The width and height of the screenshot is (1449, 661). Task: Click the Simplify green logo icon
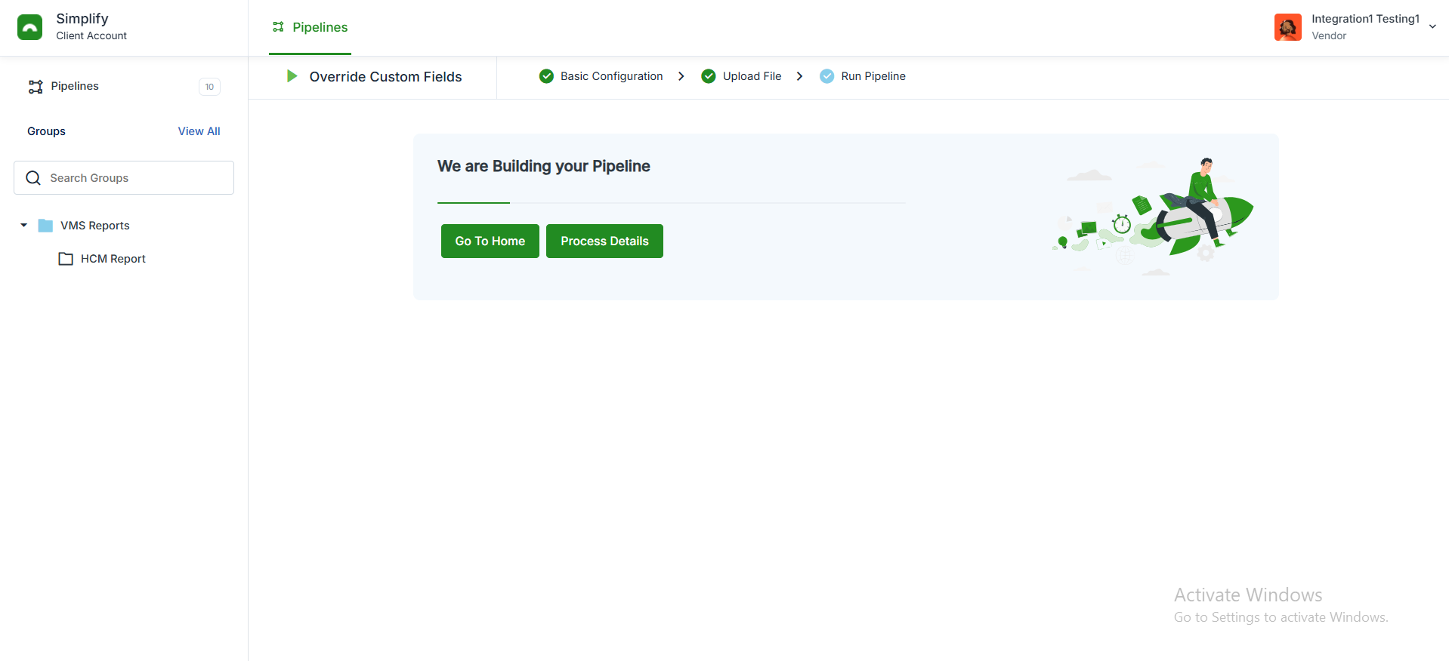click(29, 27)
